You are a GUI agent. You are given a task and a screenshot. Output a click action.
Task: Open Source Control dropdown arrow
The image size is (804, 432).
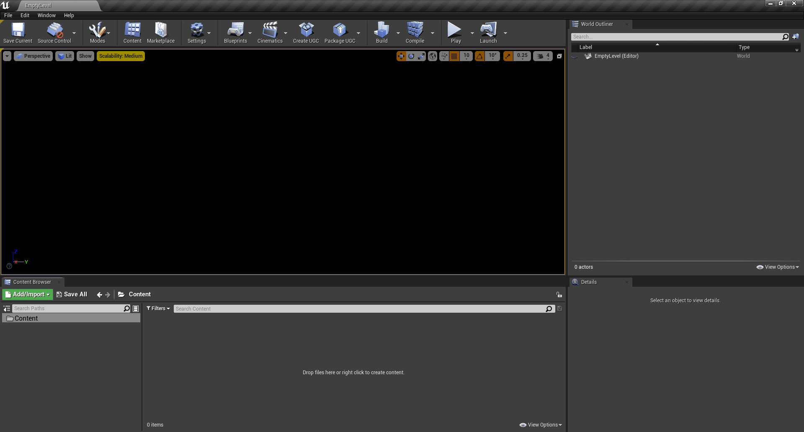pos(74,33)
